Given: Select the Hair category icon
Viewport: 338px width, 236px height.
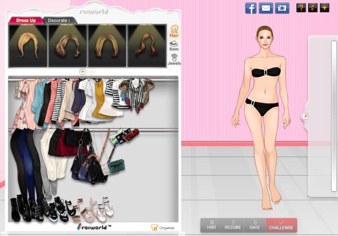Looking at the screenshot, I should [174, 31].
